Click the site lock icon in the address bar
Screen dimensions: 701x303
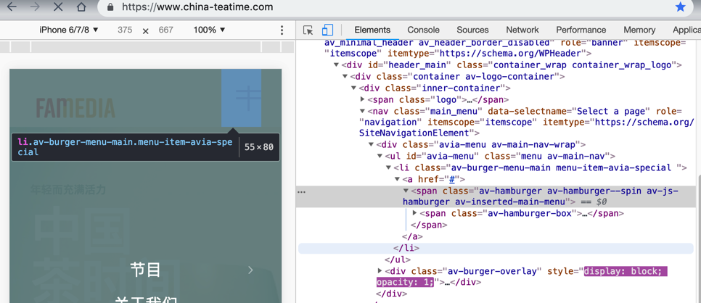pos(110,7)
